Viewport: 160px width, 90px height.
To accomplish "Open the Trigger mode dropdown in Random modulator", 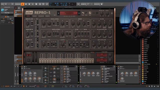I will click(54, 82).
